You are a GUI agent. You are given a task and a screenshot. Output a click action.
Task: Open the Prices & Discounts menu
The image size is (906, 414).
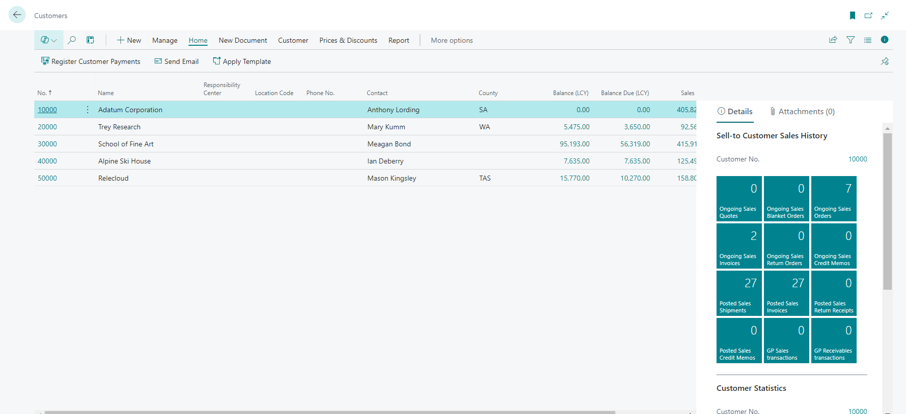click(348, 40)
